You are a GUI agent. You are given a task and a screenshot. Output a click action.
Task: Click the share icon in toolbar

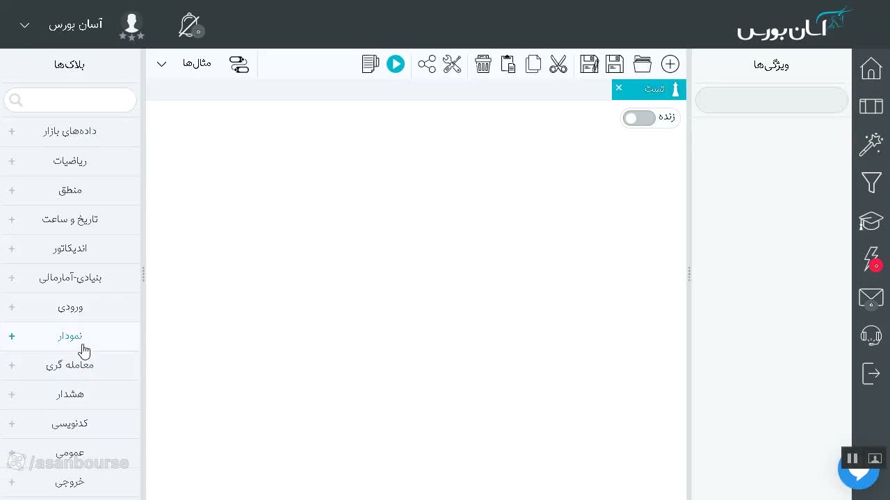(427, 64)
